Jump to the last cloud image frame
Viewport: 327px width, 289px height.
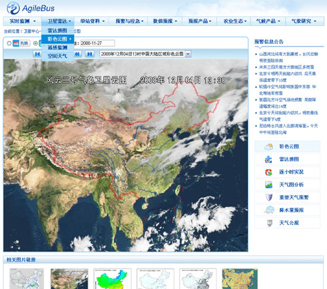(90, 54)
